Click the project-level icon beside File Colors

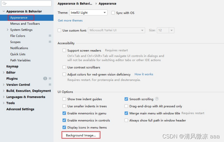point(50,36)
